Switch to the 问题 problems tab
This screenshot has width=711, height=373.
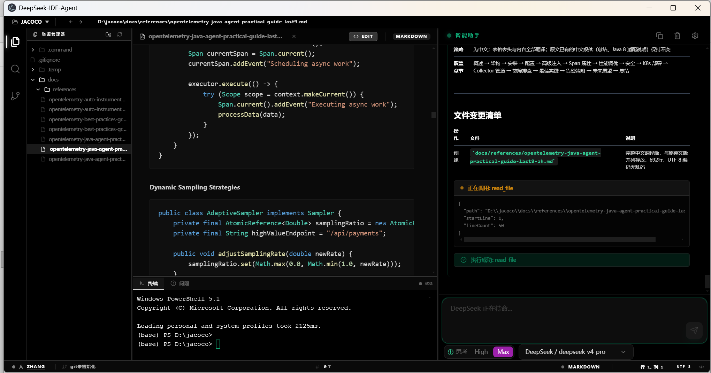point(180,283)
